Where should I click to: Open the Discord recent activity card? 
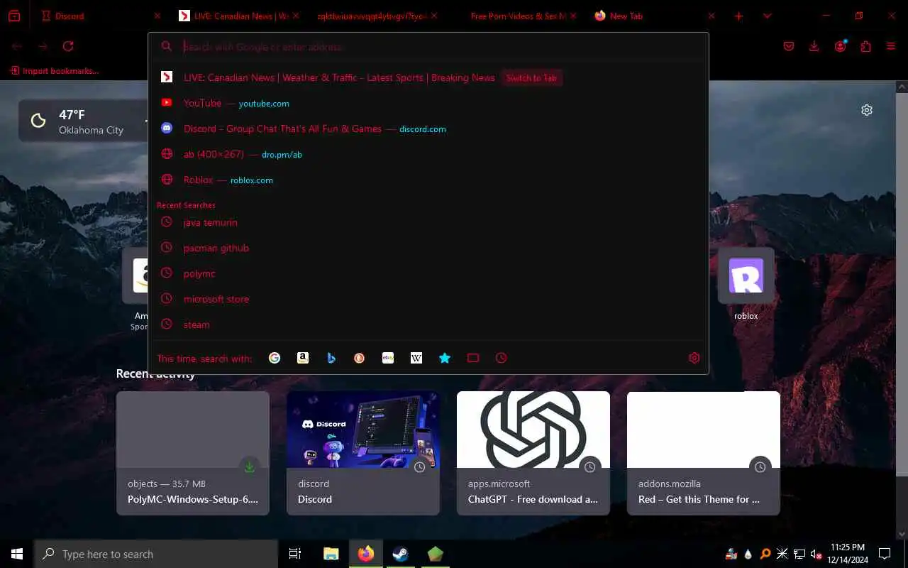coord(363,453)
